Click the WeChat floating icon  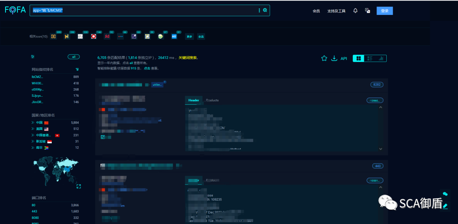[445, 194]
